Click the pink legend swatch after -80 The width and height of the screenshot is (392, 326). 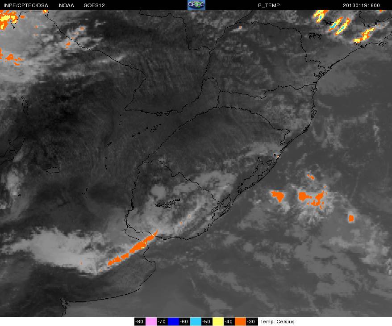coord(151,322)
